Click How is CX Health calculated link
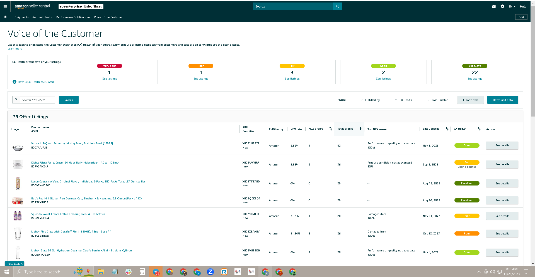Image resolution: width=535 pixels, height=277 pixels. click(x=36, y=82)
